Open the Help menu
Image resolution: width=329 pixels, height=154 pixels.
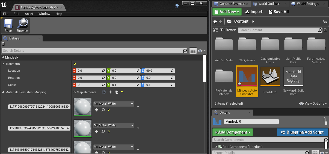[x=59, y=14]
